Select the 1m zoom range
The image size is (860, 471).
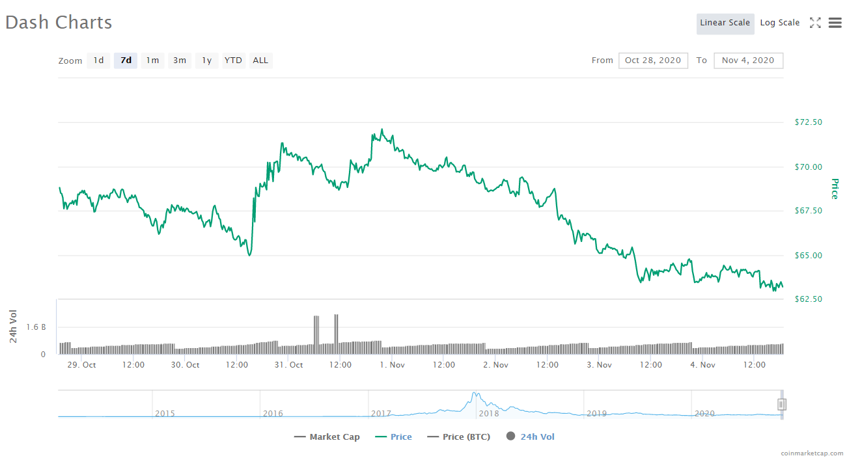(152, 61)
